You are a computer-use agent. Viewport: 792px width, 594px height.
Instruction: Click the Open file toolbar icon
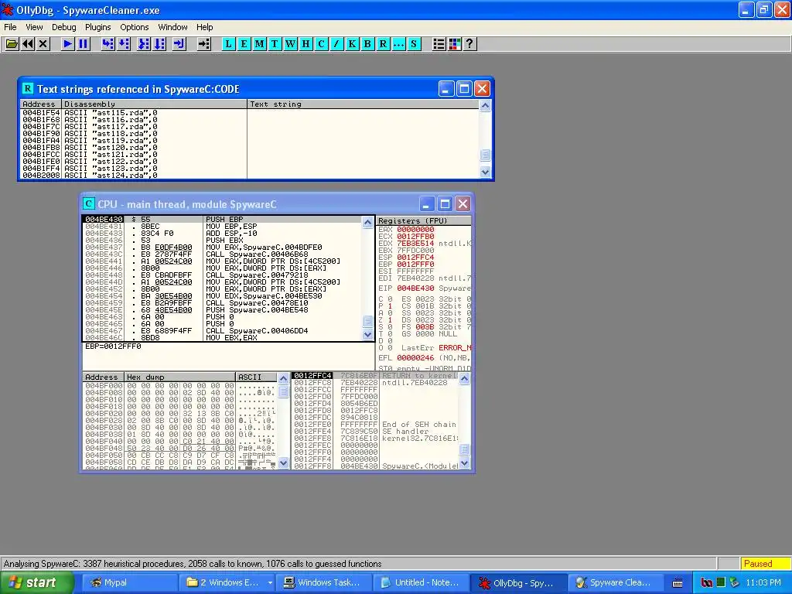12,44
